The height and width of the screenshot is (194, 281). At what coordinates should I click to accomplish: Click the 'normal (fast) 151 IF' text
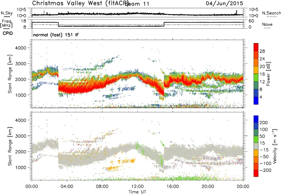[x=56, y=35]
